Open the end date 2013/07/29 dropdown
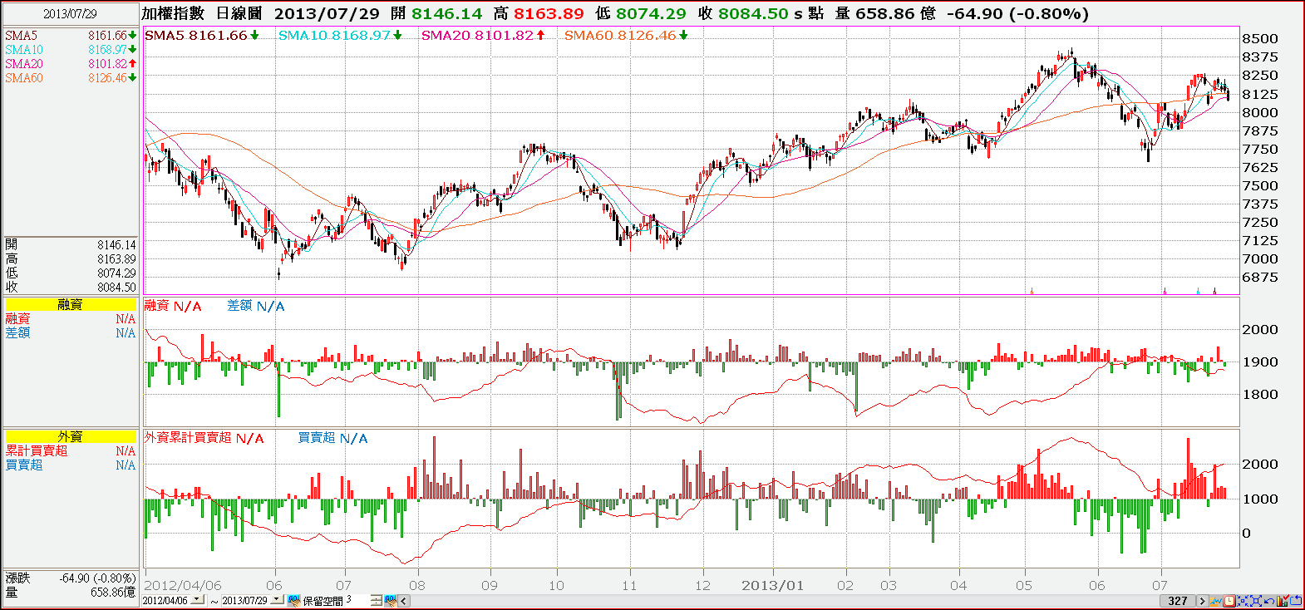 click(278, 599)
